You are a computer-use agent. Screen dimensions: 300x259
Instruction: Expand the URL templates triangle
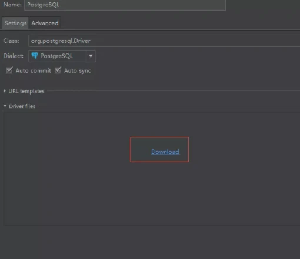click(x=5, y=91)
